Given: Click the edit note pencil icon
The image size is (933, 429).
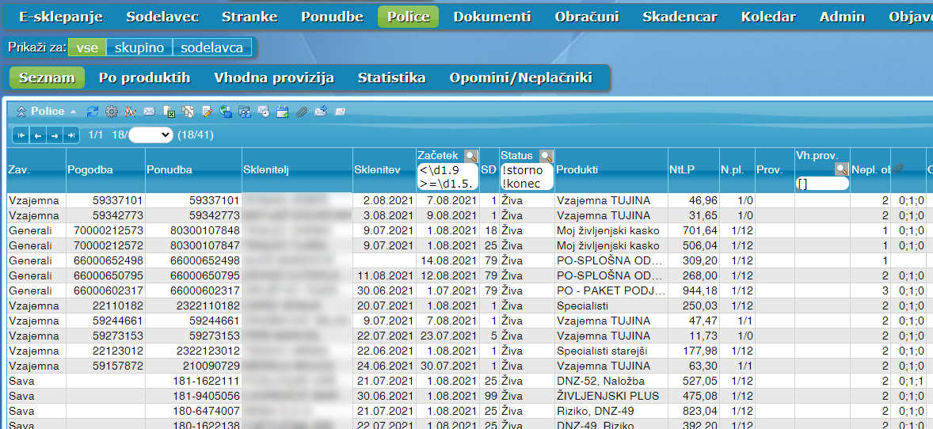Looking at the screenshot, I should pos(207,112).
